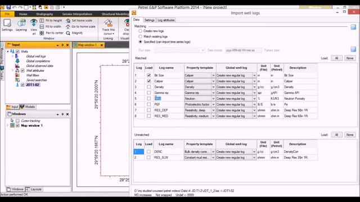Click the help icon beside Matching

point(353,27)
